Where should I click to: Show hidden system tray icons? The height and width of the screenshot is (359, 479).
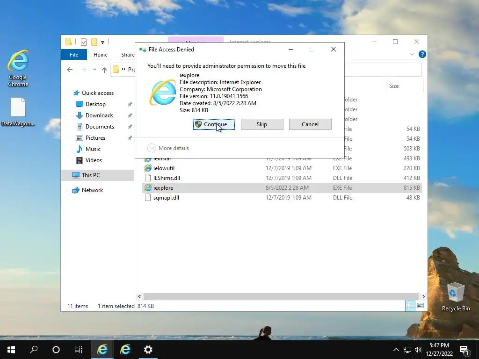pyautogui.click(x=396, y=350)
